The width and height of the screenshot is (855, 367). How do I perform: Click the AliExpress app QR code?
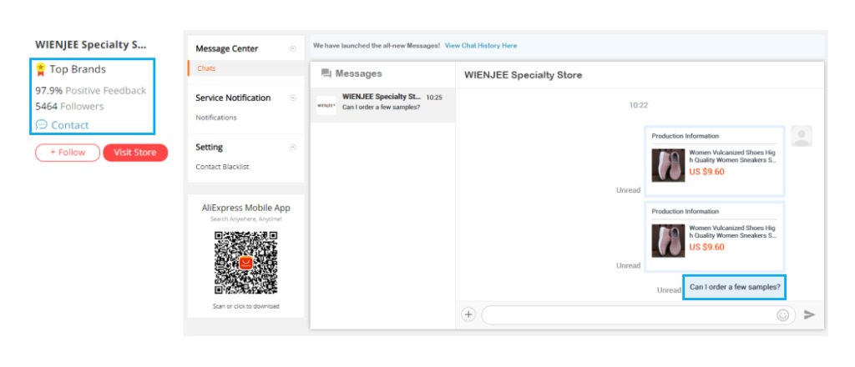click(x=246, y=263)
